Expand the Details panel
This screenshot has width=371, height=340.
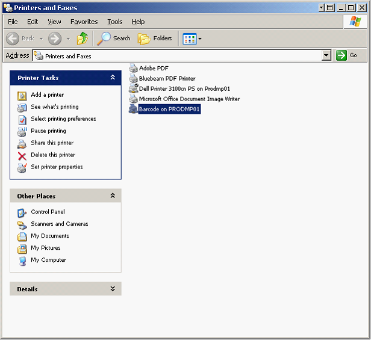112,289
